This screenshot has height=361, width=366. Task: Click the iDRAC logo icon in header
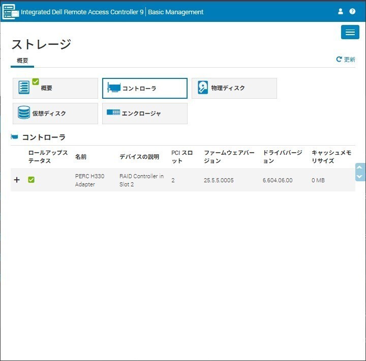click(x=10, y=11)
